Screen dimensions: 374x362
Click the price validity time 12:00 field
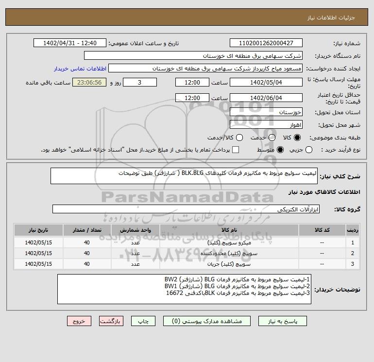coord(192,98)
